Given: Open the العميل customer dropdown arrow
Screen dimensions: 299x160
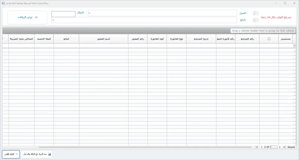Looking at the screenshot, I should (89, 13).
